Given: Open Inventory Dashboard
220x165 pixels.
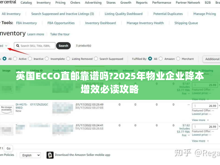Looking at the screenshot, I should pos(100,23).
